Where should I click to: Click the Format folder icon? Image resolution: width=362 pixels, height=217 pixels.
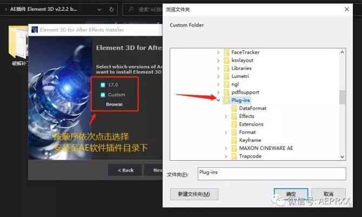234,132
